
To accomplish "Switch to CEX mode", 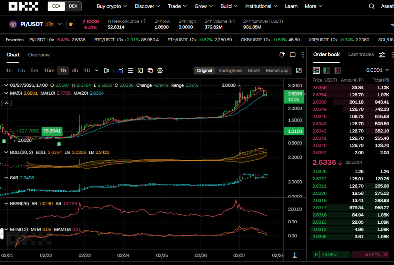I will (56, 6).
